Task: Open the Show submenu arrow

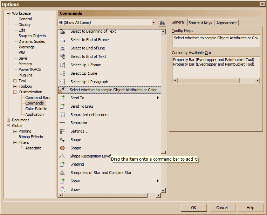Action: [x=158, y=181]
